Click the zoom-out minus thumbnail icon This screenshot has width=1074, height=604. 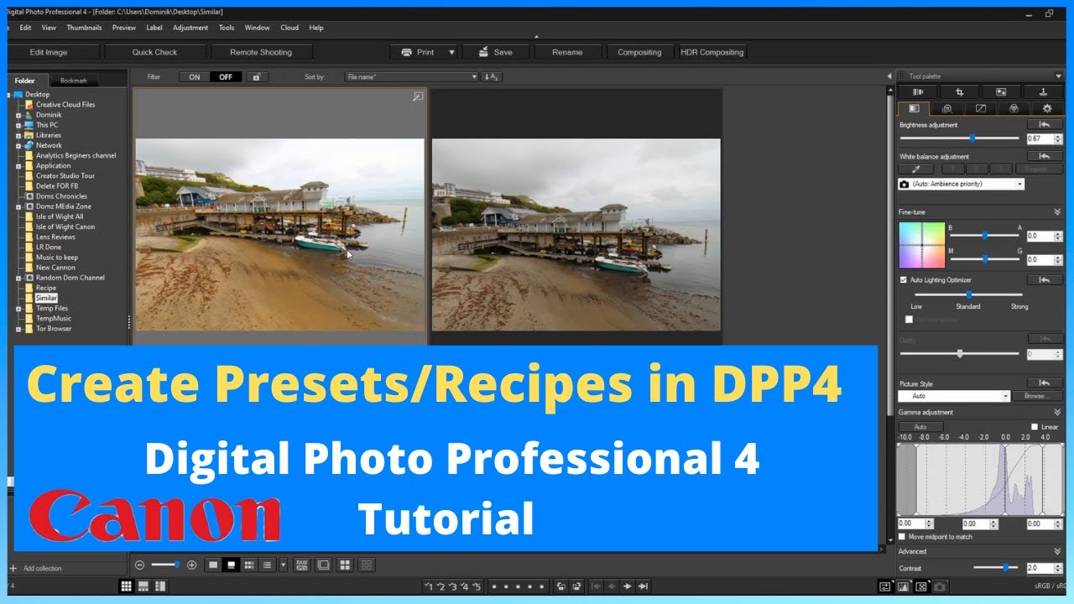click(139, 565)
